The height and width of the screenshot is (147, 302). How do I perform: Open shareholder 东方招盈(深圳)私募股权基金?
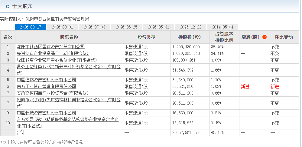click(68, 123)
